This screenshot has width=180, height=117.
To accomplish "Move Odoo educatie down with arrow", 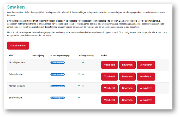I will [x=83, y=74].
